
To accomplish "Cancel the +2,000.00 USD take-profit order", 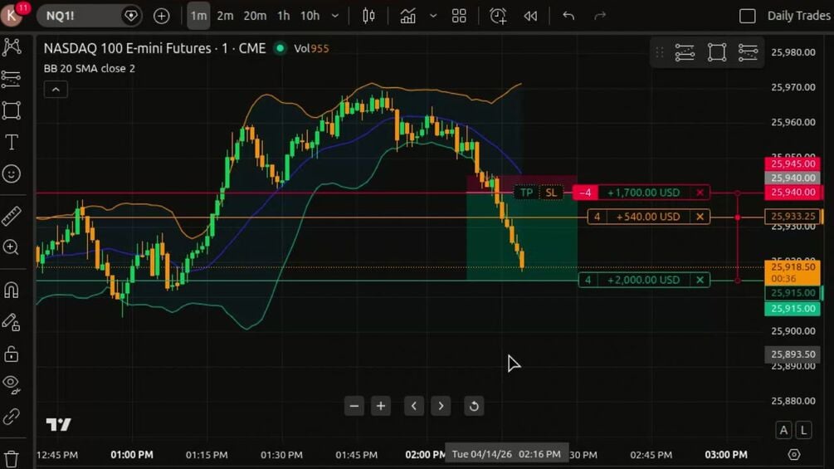I will pyautogui.click(x=700, y=280).
